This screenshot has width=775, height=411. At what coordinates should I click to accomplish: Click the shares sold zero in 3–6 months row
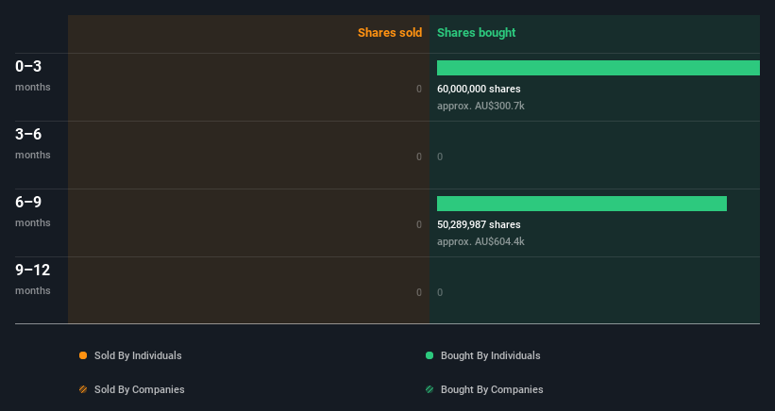tap(419, 156)
